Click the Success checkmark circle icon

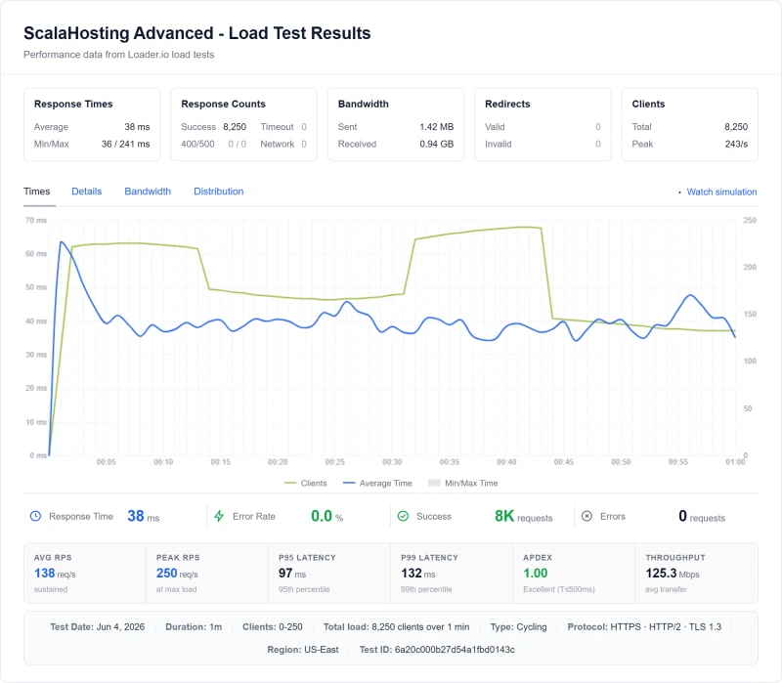[403, 516]
